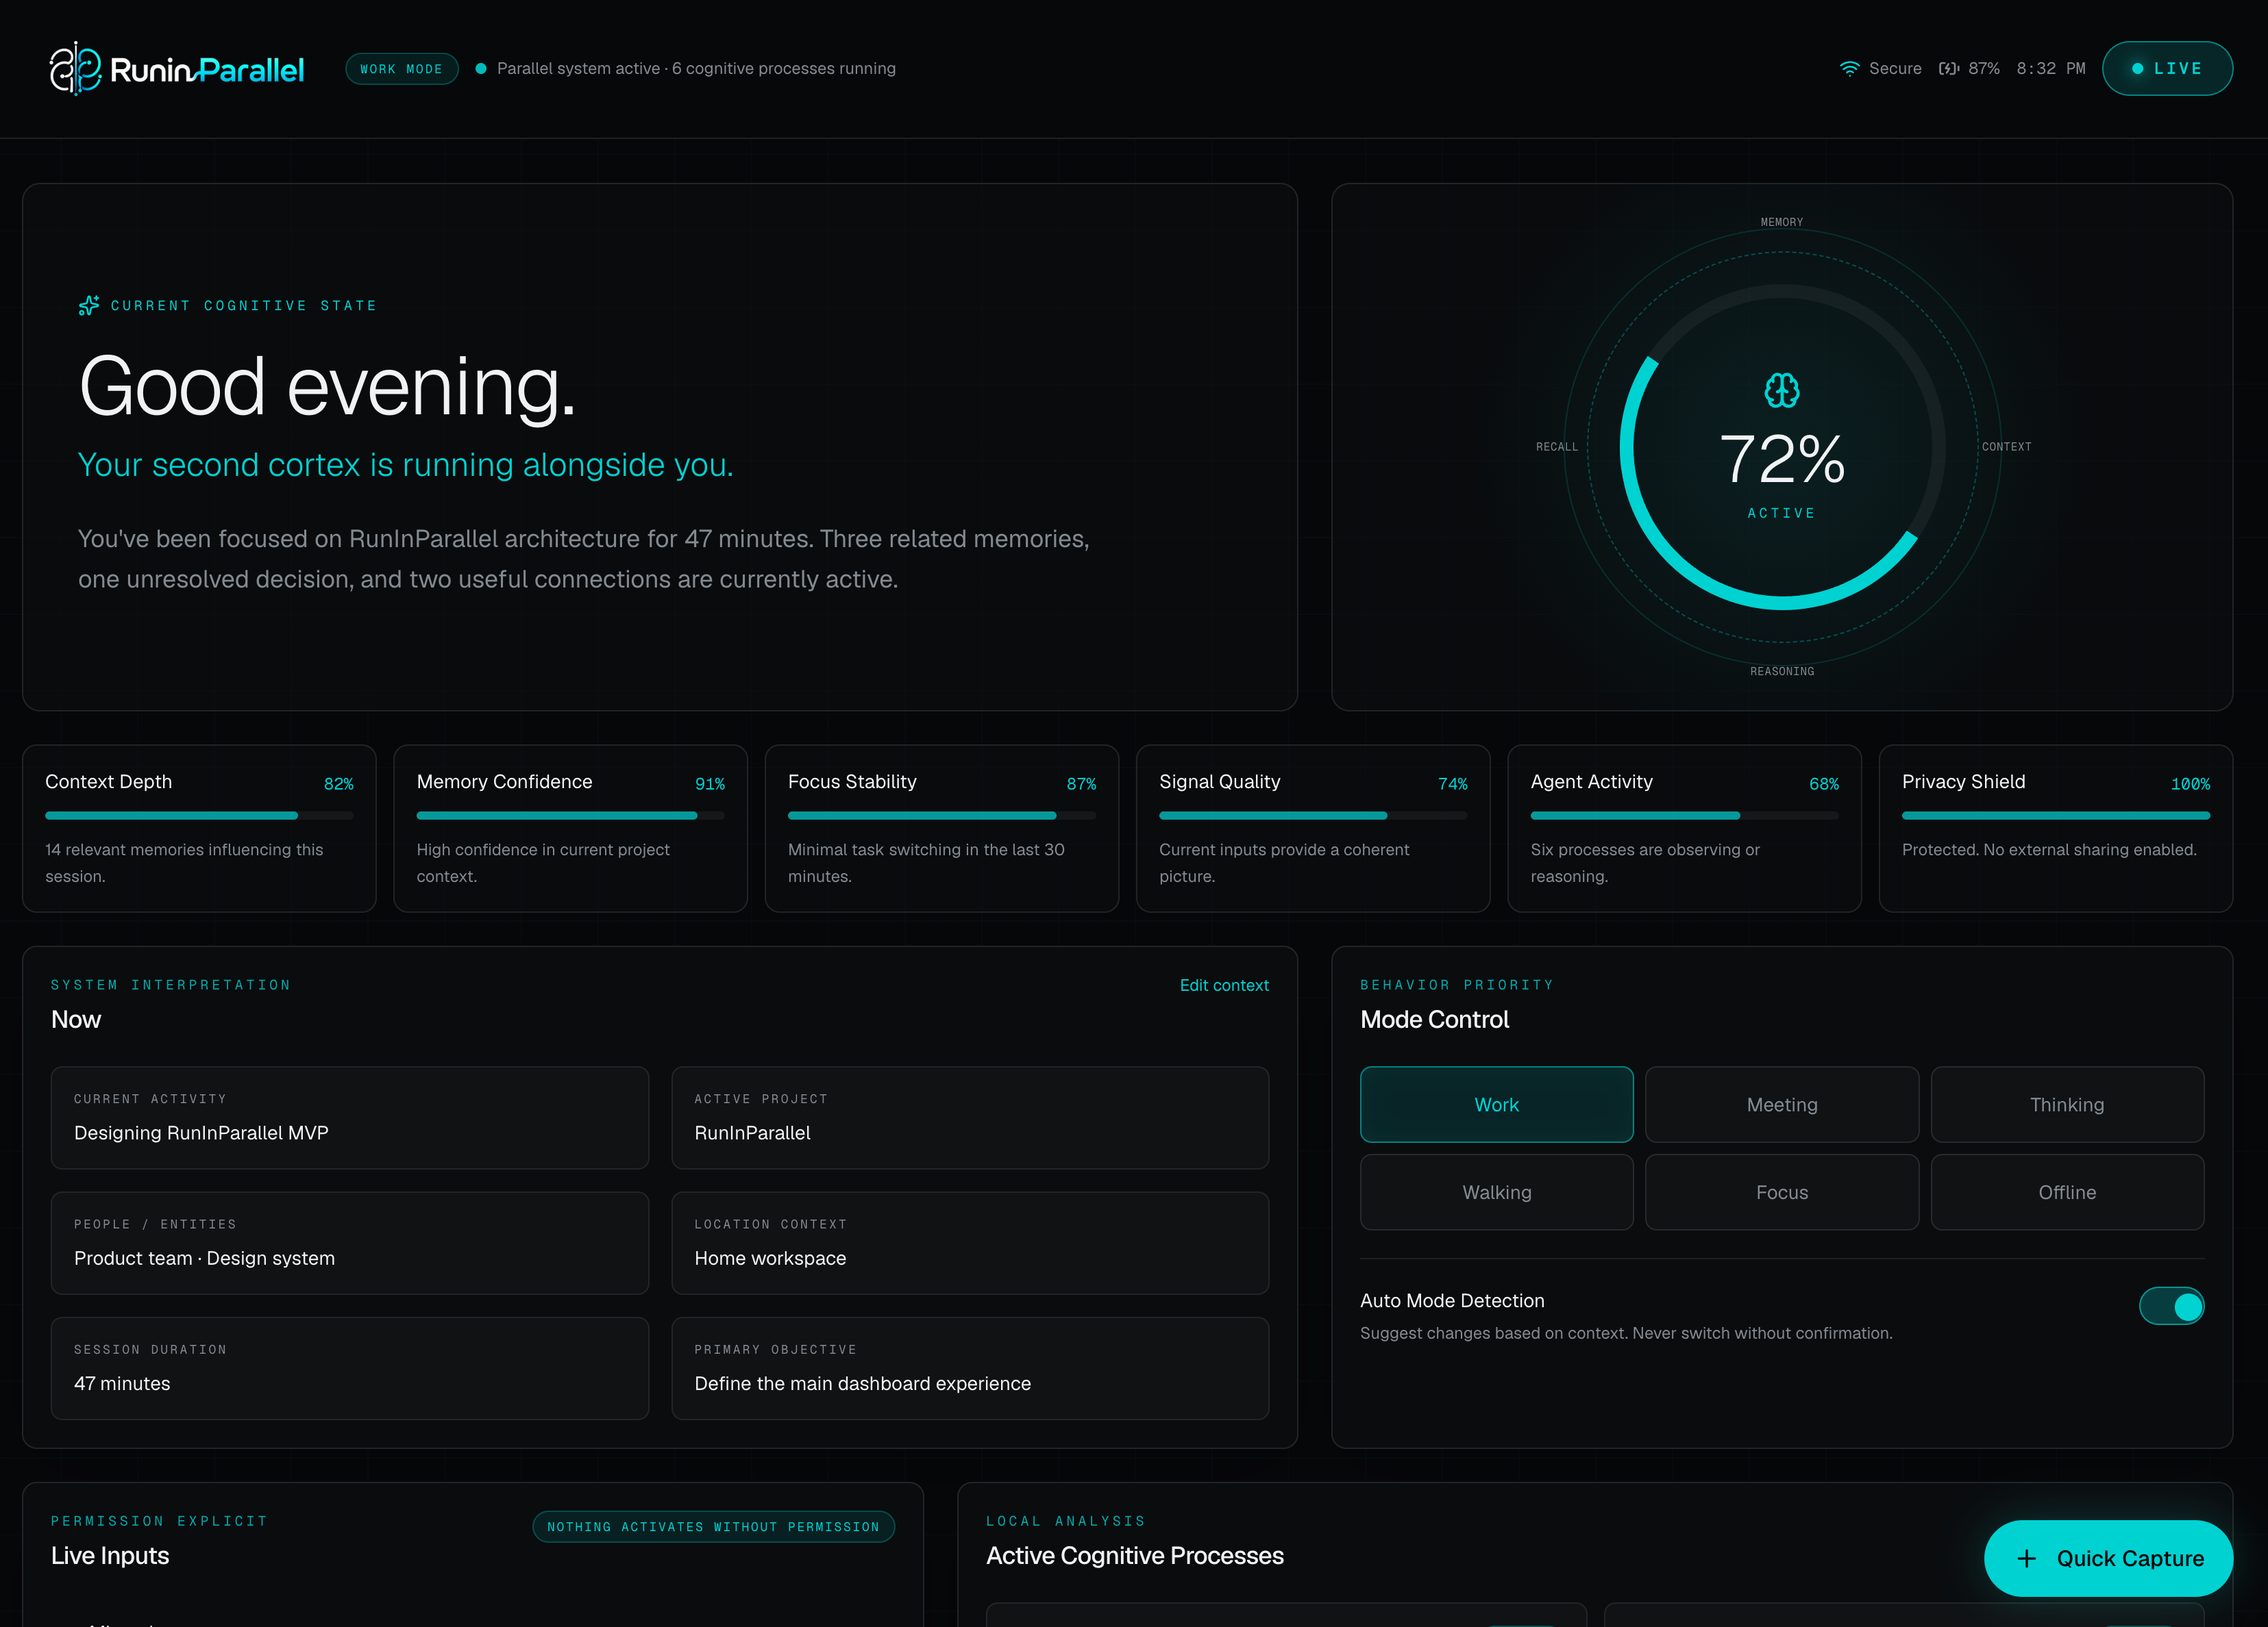Click the battery charging icon
2268x1627 pixels.
[1948, 69]
